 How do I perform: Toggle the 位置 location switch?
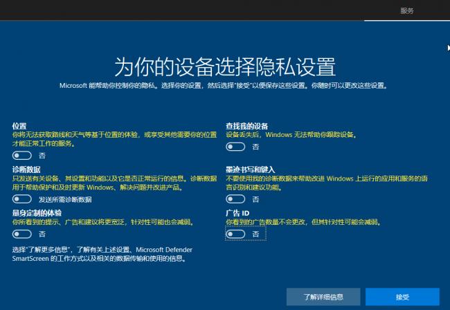[22, 156]
